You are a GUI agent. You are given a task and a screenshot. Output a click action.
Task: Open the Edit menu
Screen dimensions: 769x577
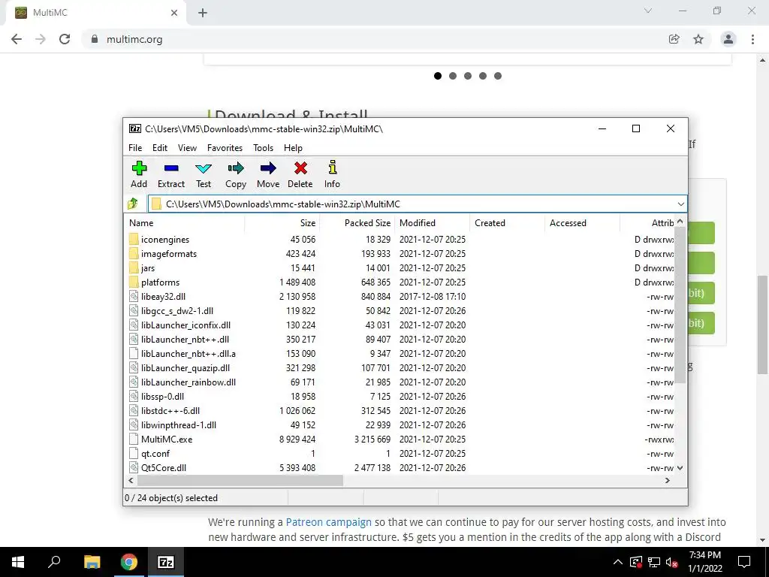tap(160, 148)
